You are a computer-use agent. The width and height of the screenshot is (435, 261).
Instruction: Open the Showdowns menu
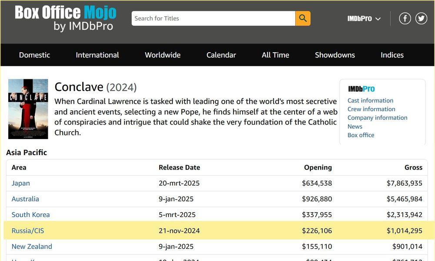(335, 55)
